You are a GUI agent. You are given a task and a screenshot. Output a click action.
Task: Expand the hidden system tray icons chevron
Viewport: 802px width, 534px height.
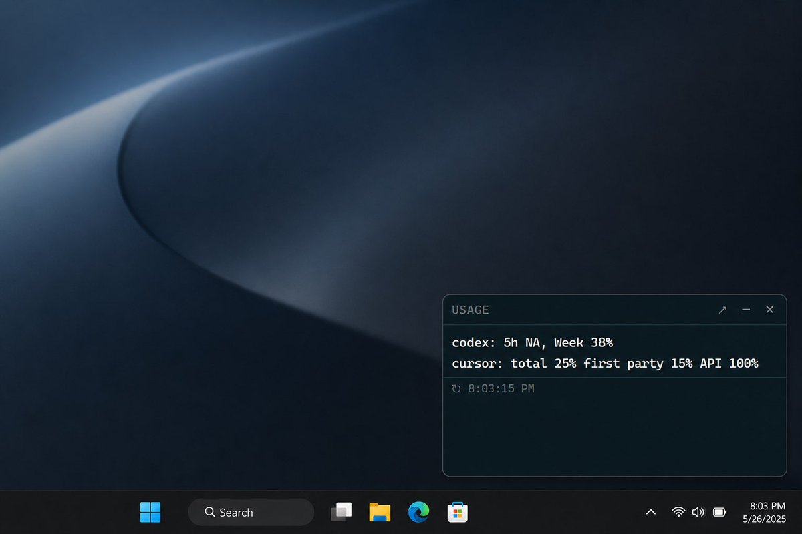[x=650, y=512]
